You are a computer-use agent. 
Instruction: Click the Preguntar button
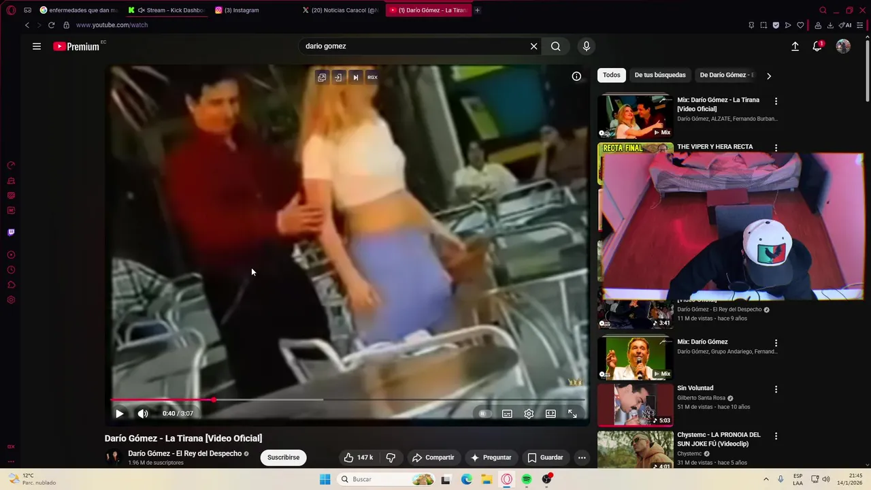pyautogui.click(x=491, y=457)
